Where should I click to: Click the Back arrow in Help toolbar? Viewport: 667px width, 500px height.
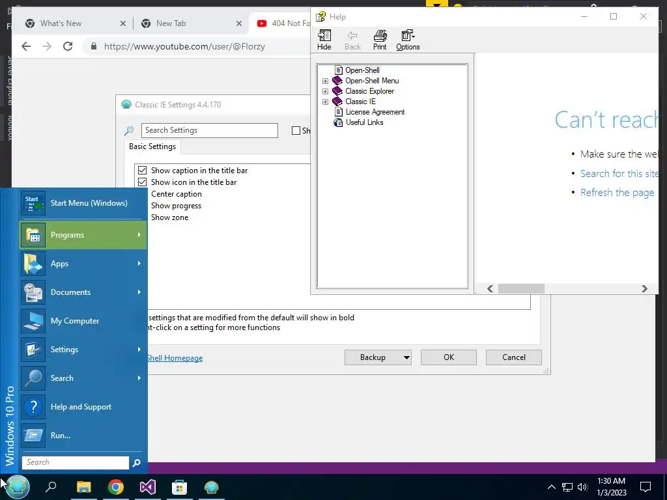352,40
